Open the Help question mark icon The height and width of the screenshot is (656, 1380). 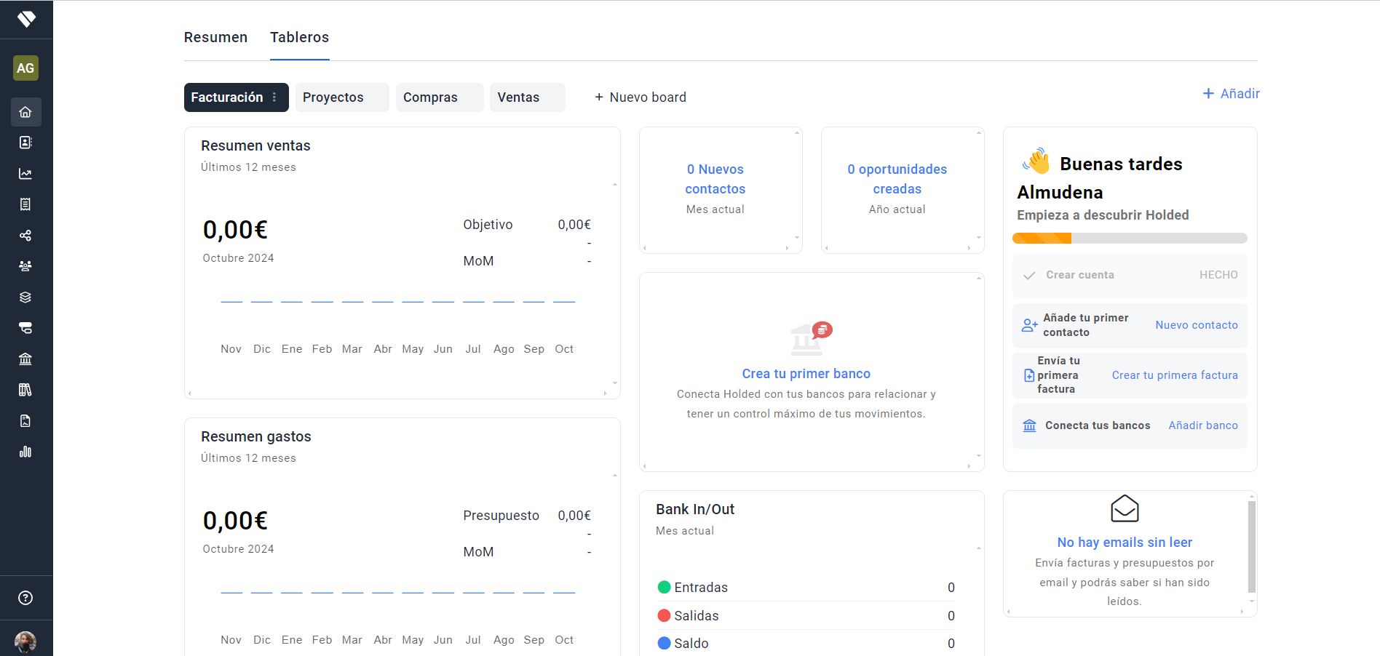coord(26,597)
